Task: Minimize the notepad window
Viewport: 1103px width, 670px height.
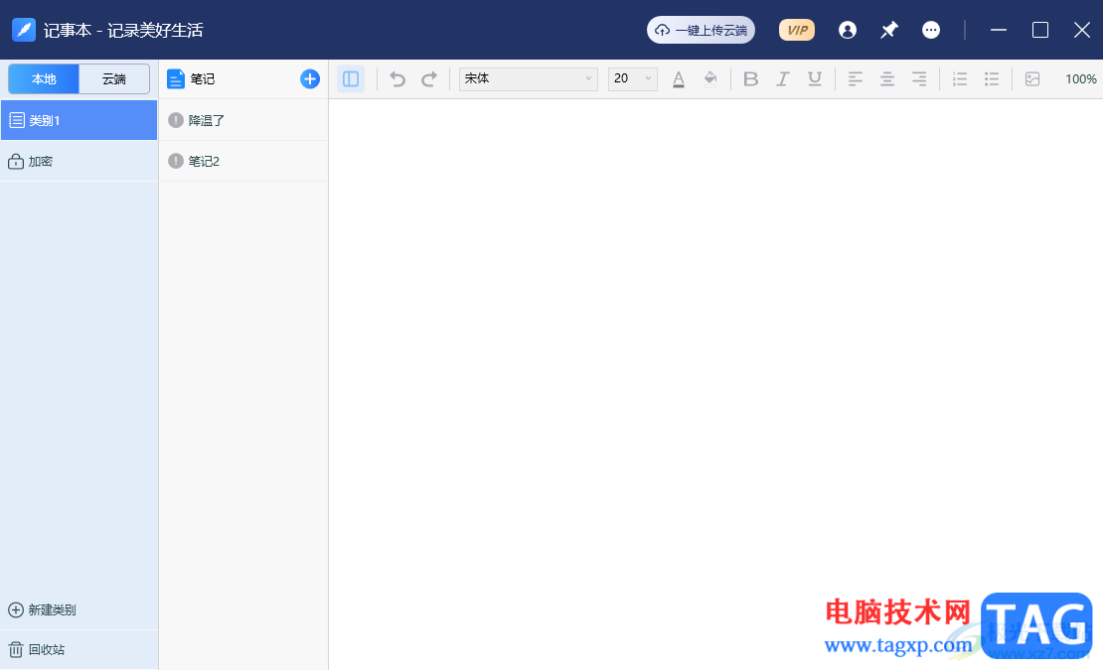Action: pyautogui.click(x=999, y=30)
